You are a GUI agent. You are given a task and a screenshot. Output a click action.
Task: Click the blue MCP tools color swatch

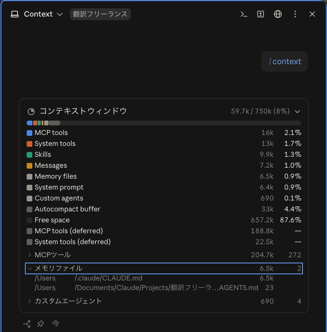click(29, 133)
